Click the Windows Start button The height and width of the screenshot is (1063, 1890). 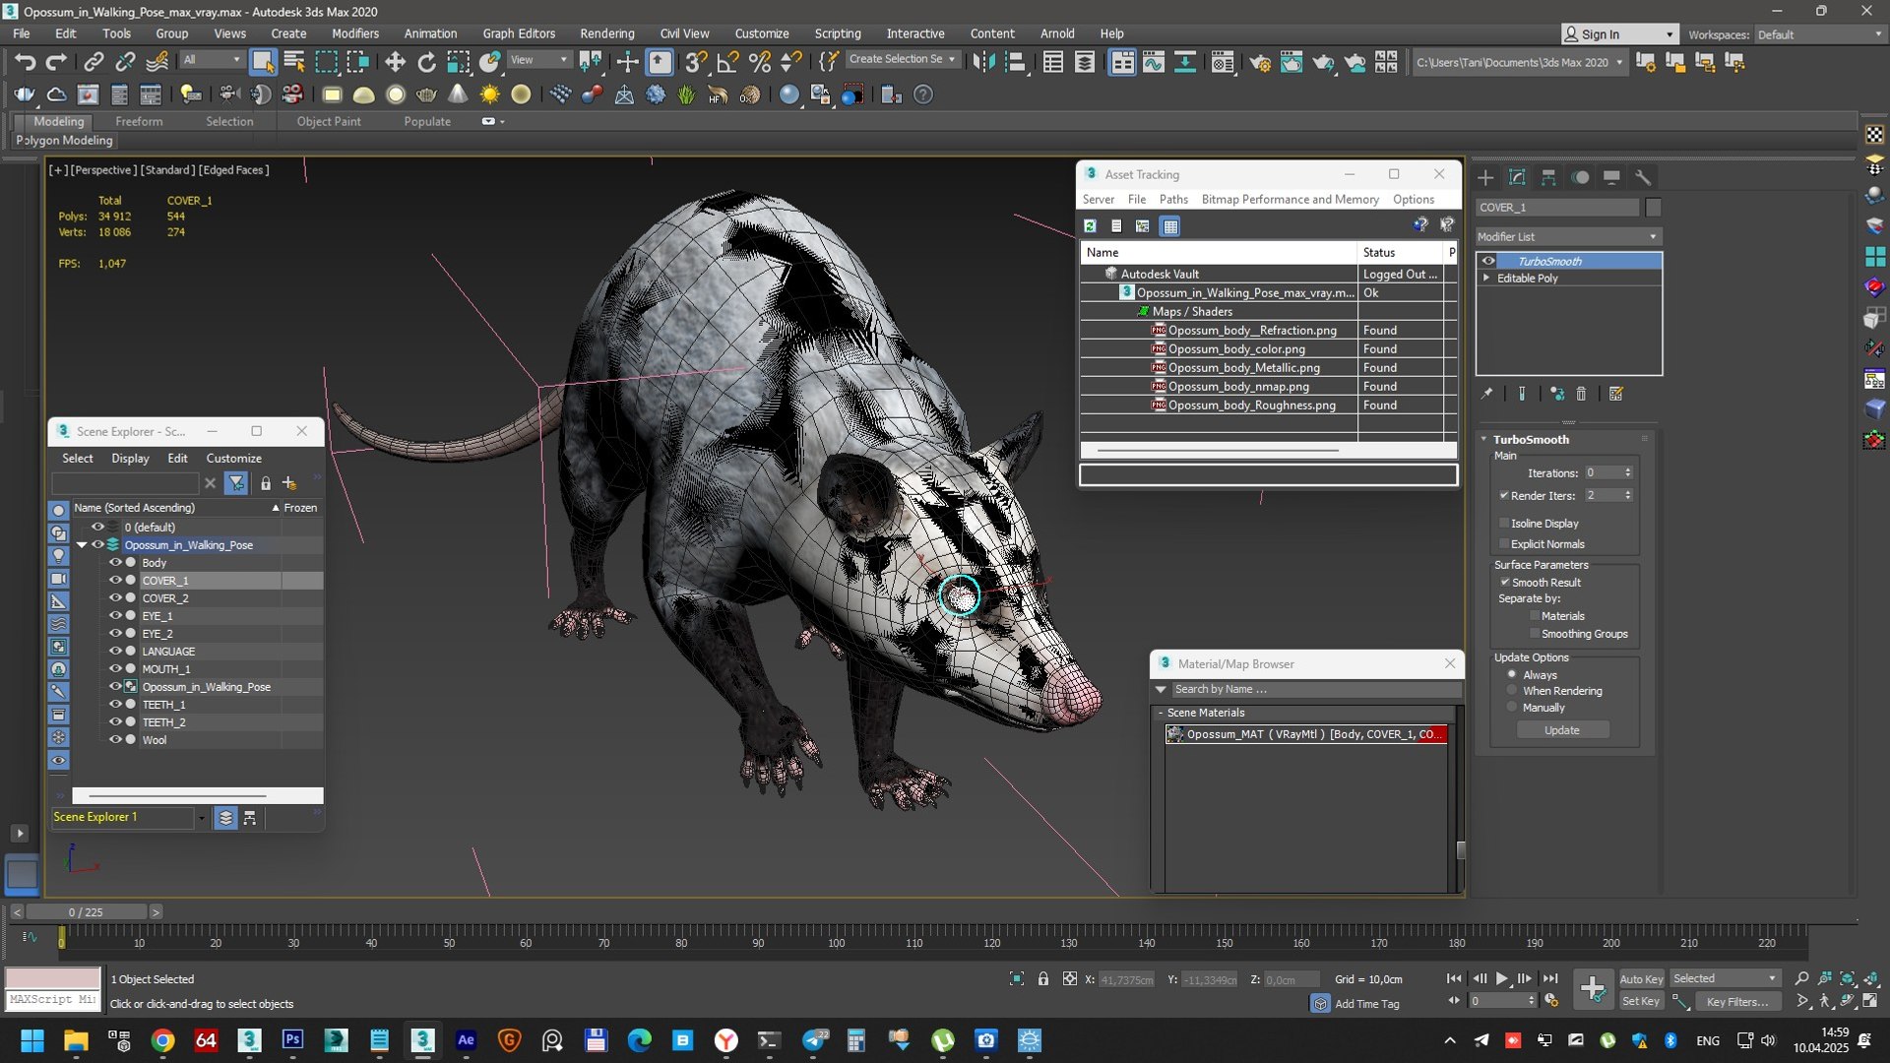(32, 1040)
